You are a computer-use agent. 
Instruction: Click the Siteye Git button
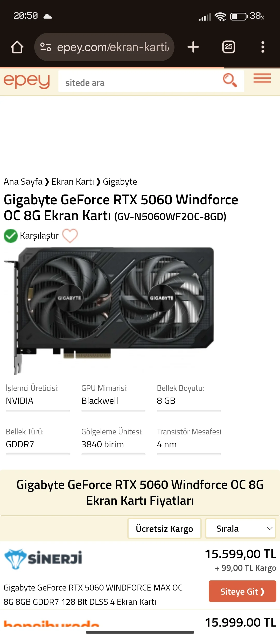242,591
